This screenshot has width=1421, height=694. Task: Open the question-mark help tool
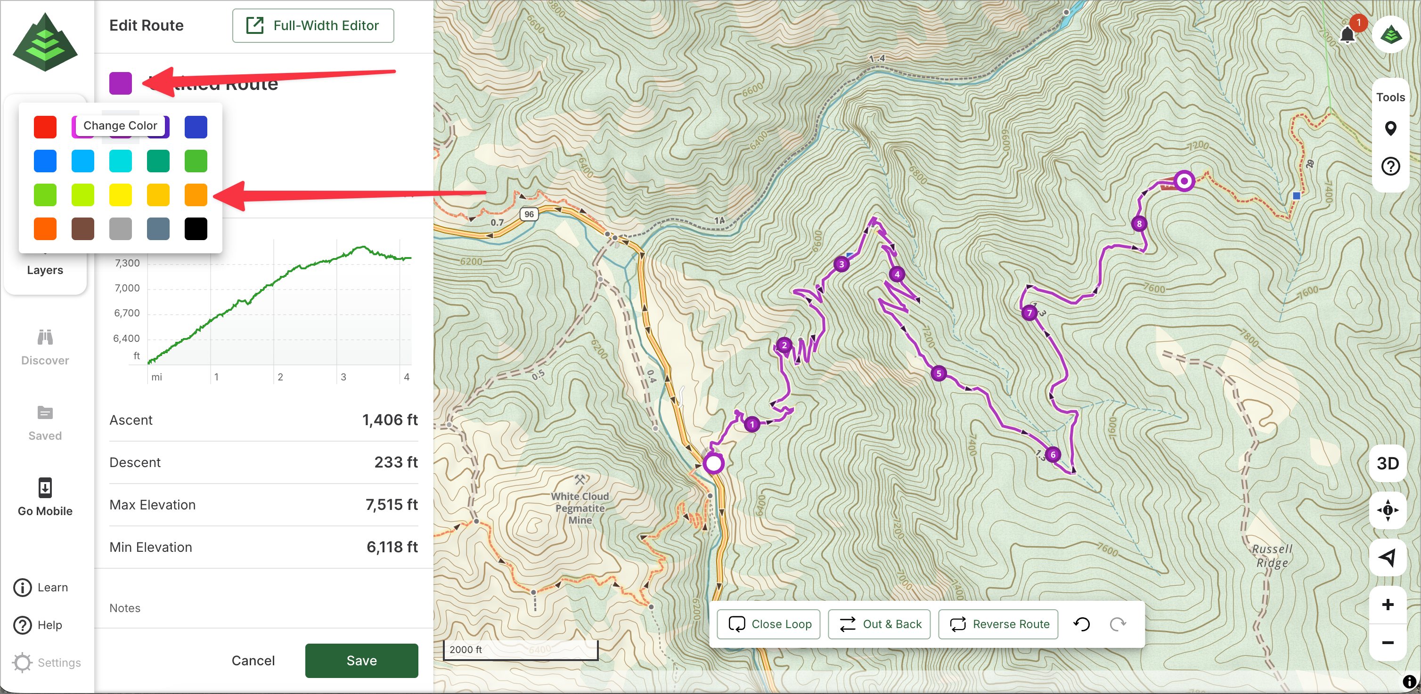click(1390, 166)
